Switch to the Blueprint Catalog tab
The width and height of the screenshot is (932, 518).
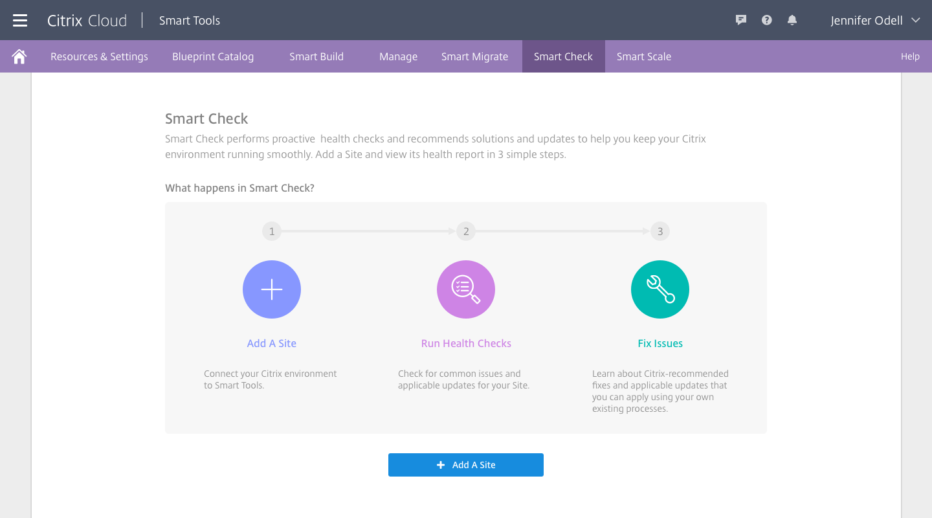click(213, 56)
